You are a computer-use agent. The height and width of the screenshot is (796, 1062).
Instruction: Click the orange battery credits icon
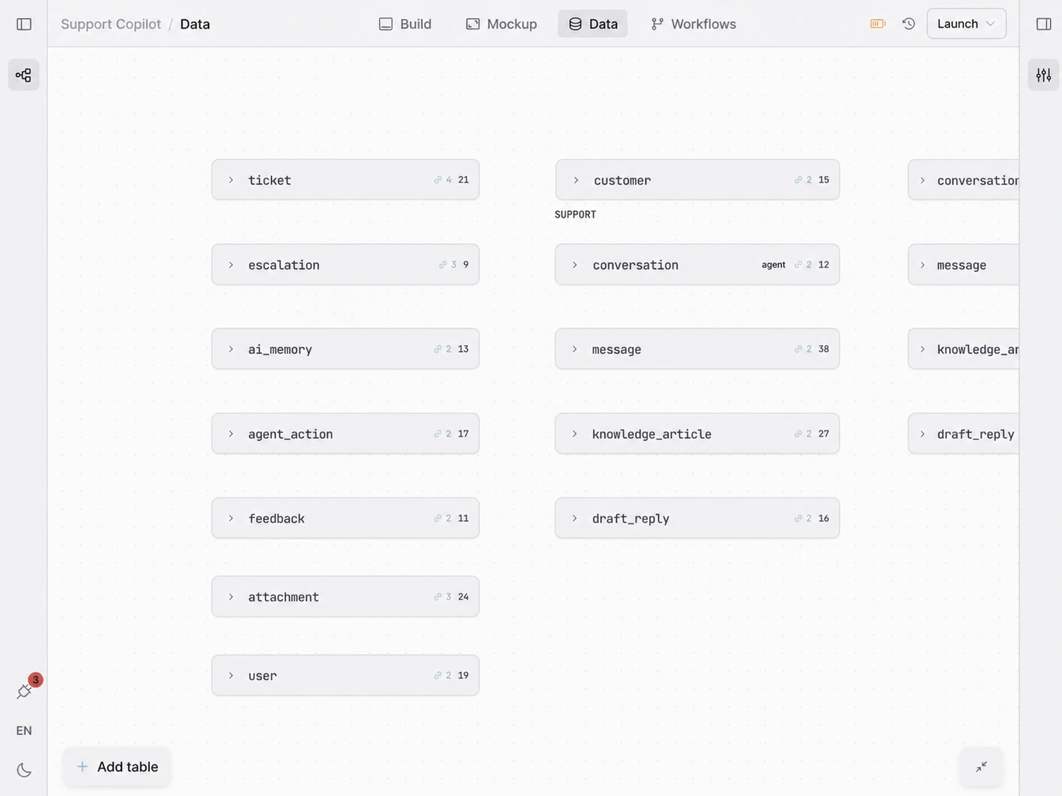[877, 24]
